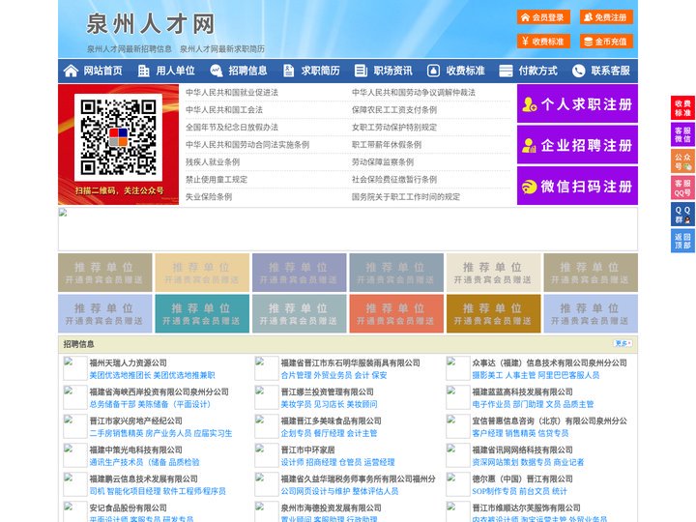Open 泉州人才网最新招聘信息 header link
Viewport: 696px width, 522px height.
(x=130, y=49)
